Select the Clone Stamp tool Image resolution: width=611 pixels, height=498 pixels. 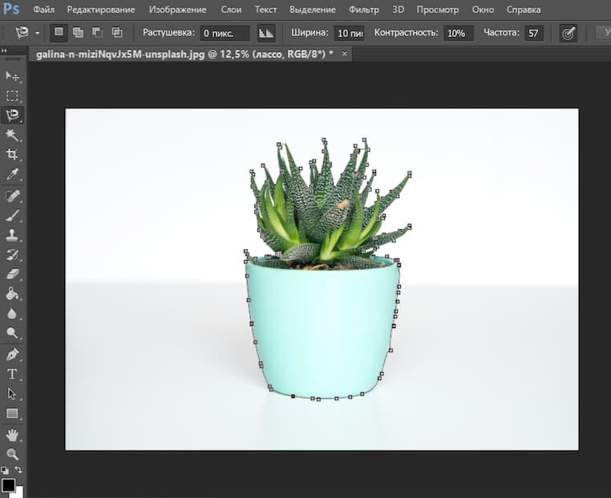pos(12,235)
